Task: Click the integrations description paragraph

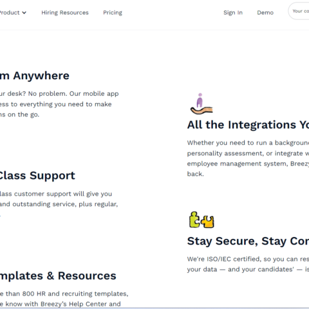Action: [248, 158]
